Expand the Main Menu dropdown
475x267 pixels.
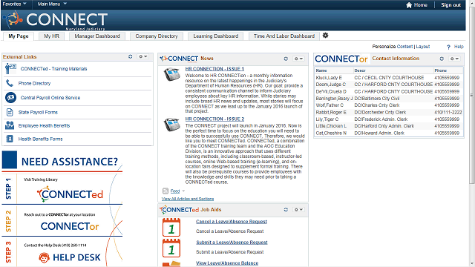pyautogui.click(x=52, y=4)
